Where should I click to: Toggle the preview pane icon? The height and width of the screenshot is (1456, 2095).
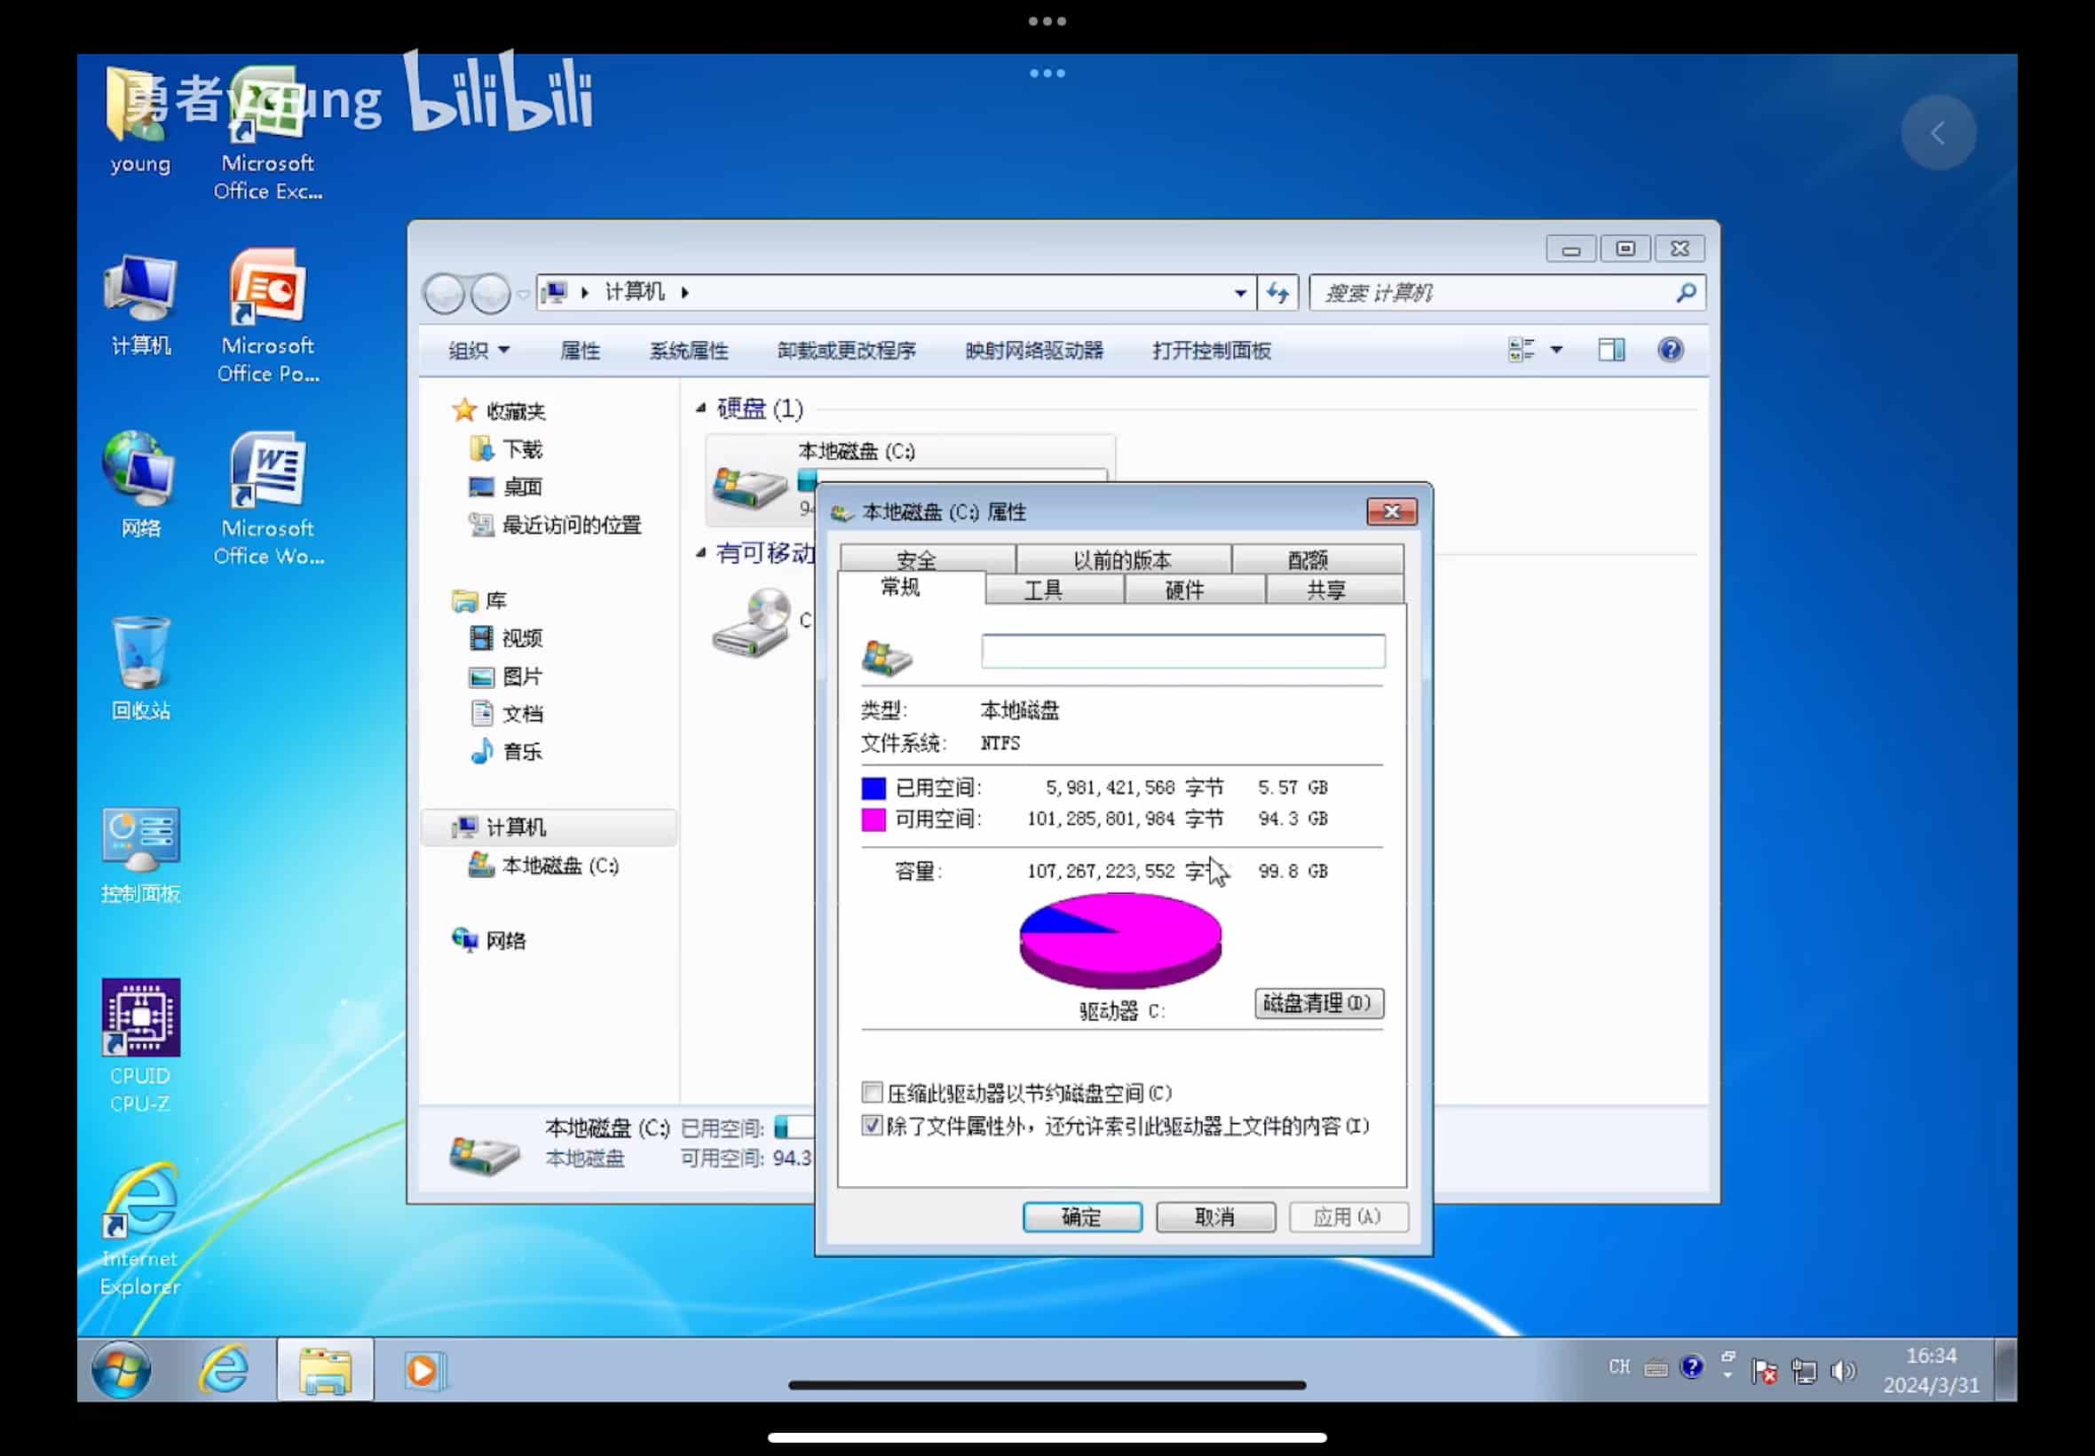click(x=1611, y=350)
